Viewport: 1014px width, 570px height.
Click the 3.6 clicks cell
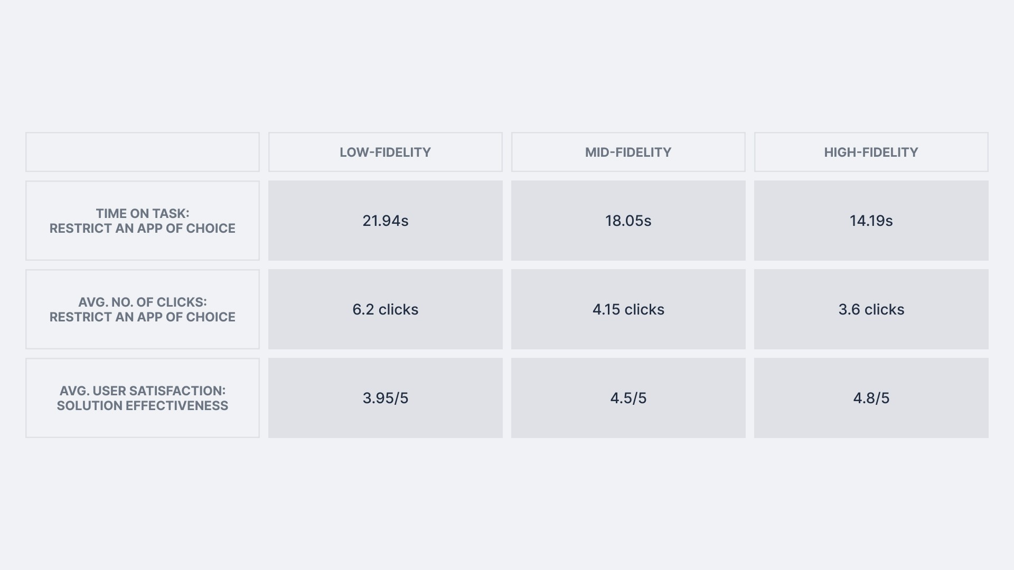[871, 309]
